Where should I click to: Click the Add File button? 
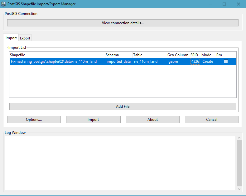[x=123, y=106]
